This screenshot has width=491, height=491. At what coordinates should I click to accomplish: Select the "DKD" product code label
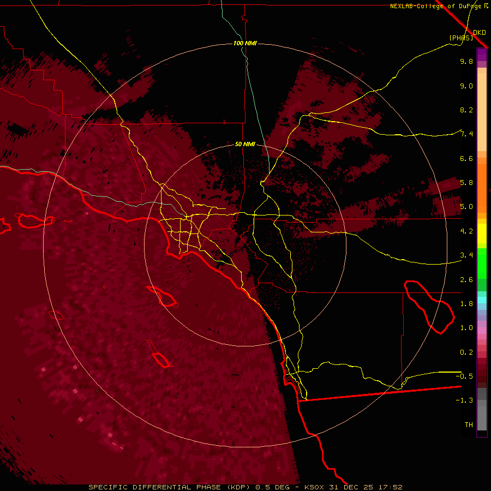click(x=480, y=33)
